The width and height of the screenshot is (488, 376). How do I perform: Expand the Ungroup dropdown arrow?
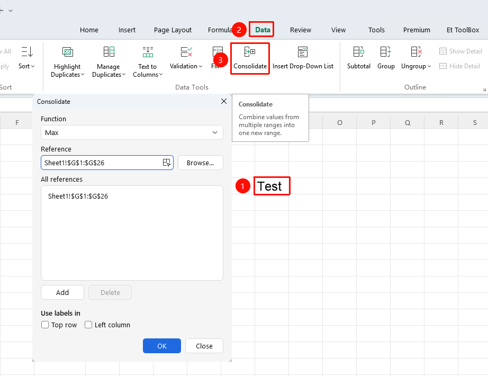pyautogui.click(x=429, y=66)
